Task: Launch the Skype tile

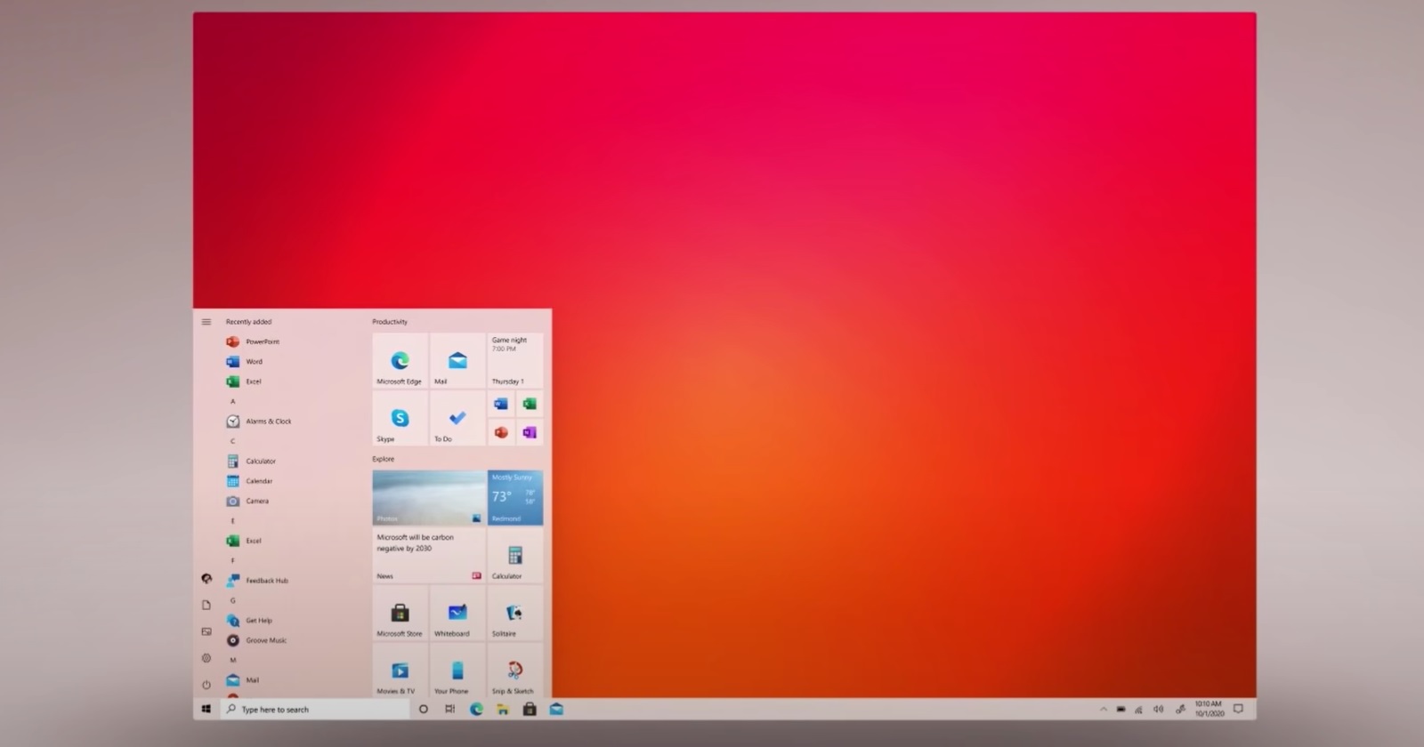Action: pos(400,418)
